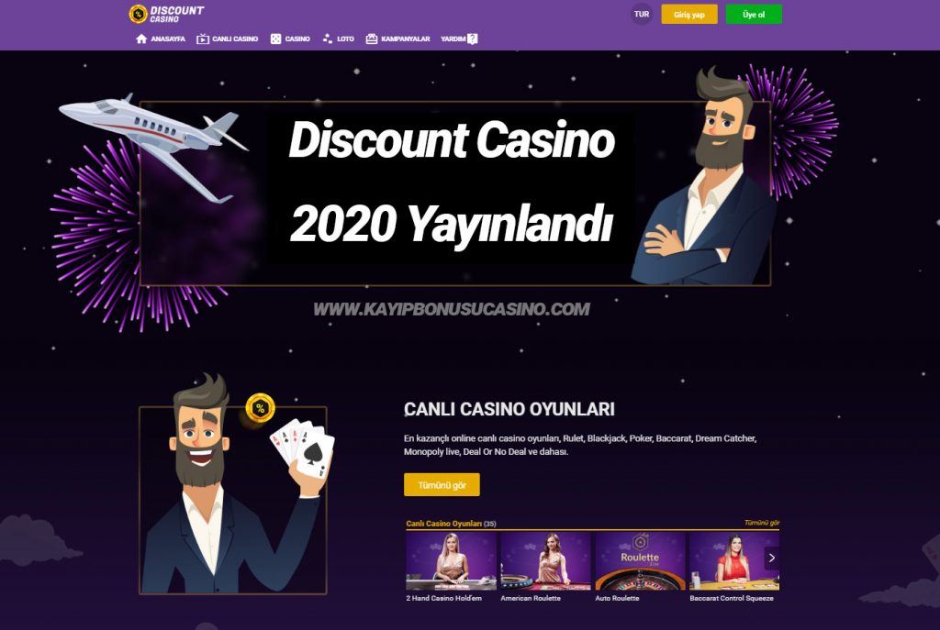Select the American Roulette game thumbnail
Screen dimensions: 940x630
(545, 562)
